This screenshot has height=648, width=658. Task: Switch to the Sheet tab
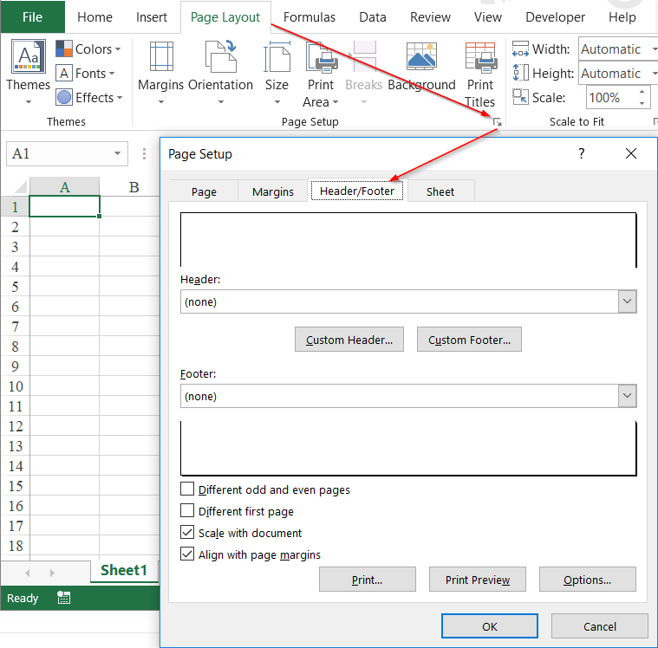[x=440, y=191]
